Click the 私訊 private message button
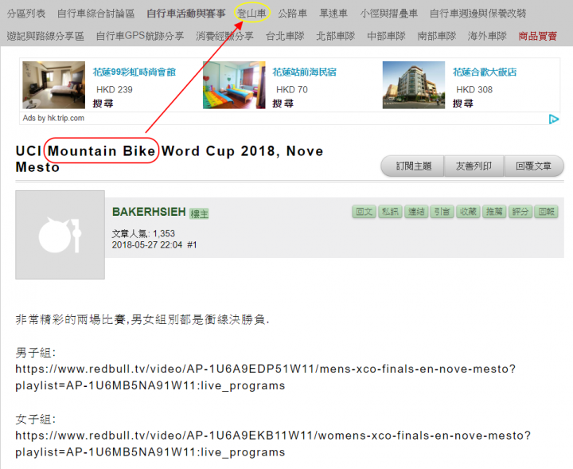573x469 pixels. [x=390, y=212]
